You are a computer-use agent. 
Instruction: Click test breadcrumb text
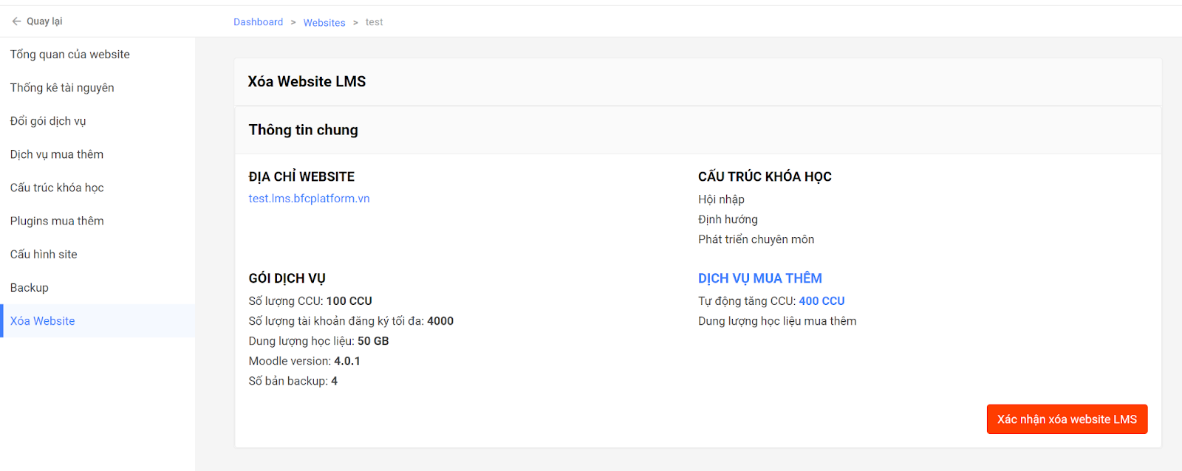pyautogui.click(x=374, y=22)
